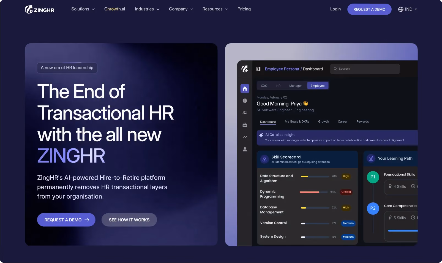This screenshot has height=263, width=442.
Task: Open the Resources dropdown menu
Action: coord(215,9)
